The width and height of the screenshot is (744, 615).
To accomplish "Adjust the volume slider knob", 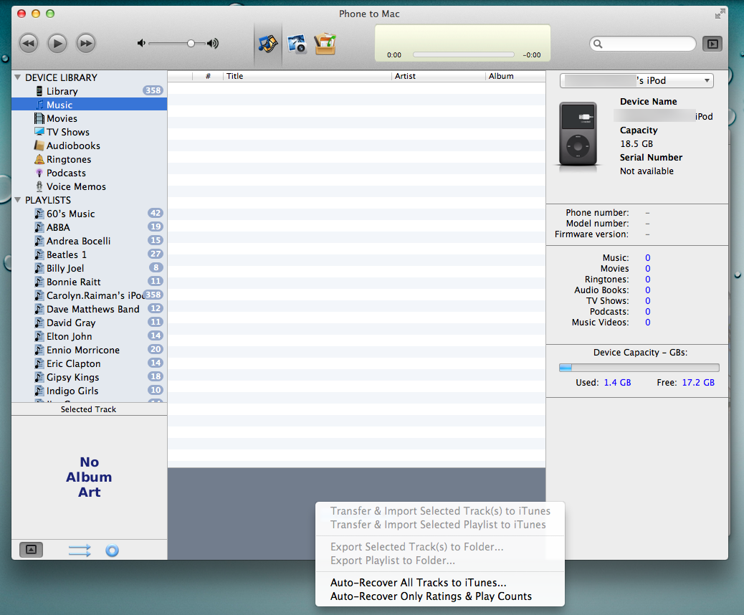I will pyautogui.click(x=191, y=44).
